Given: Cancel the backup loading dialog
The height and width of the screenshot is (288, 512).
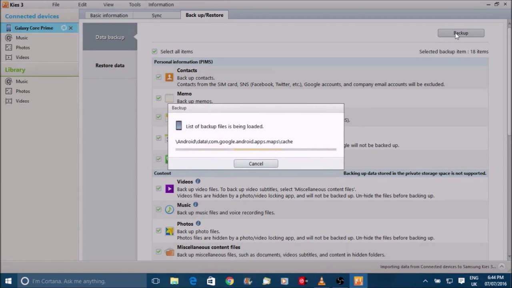Looking at the screenshot, I should pyautogui.click(x=256, y=164).
